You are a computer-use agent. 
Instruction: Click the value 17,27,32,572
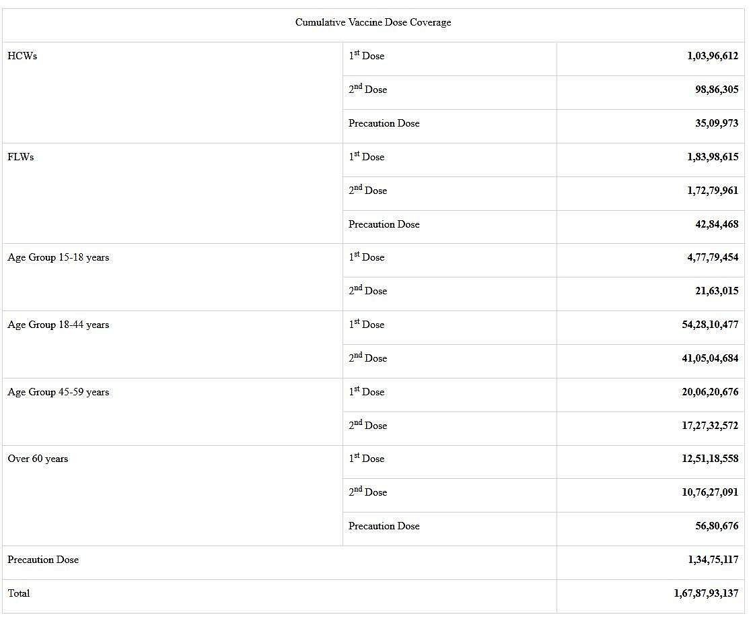coord(709,426)
